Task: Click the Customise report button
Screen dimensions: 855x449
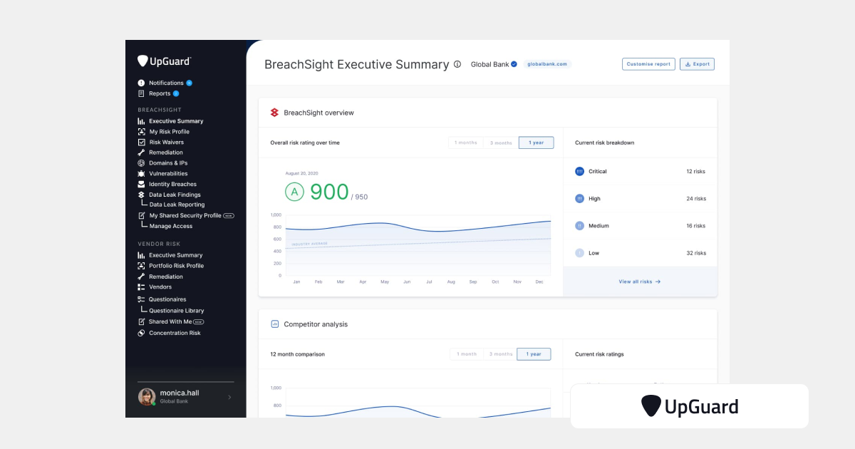Action: [x=648, y=64]
